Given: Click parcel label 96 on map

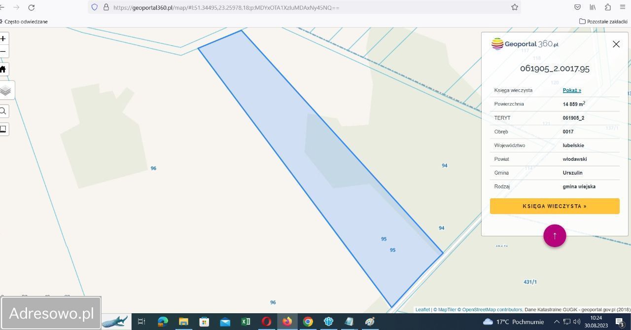Looking at the screenshot, I should [x=153, y=168].
